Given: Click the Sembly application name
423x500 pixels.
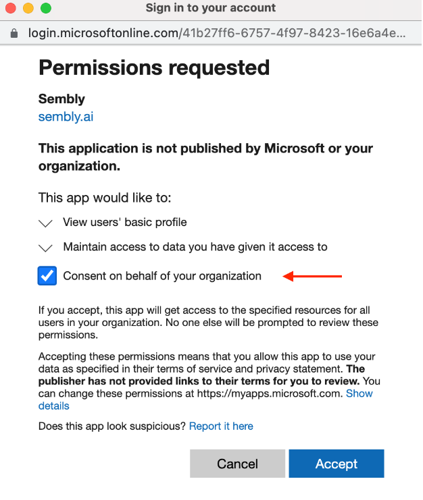Looking at the screenshot, I should coord(61,99).
